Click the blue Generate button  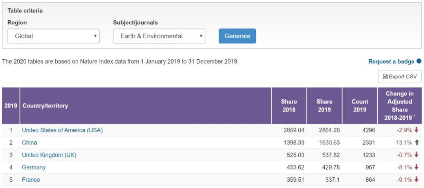[237, 36]
